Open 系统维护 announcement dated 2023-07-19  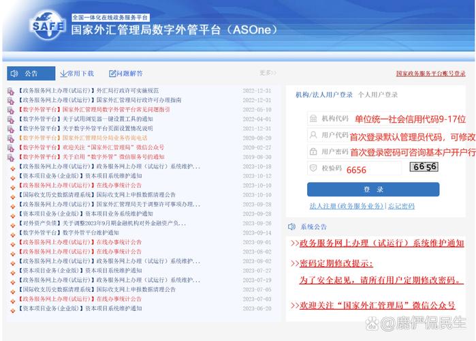tap(109, 280)
